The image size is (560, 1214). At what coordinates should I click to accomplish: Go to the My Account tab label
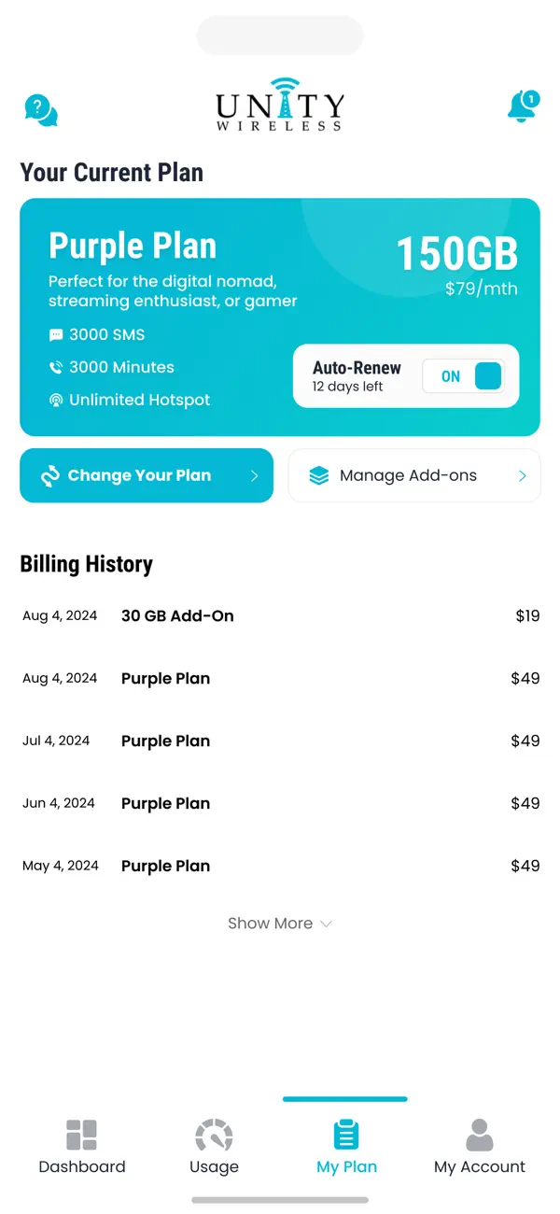click(x=479, y=1166)
